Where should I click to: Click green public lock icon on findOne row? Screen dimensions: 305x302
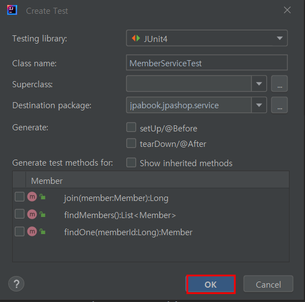[43, 231]
